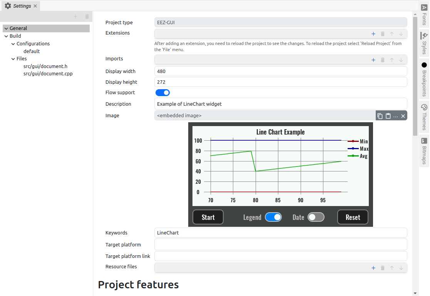The height and width of the screenshot is (296, 430).
Task: Click the Project type field
Action: [x=281, y=22]
